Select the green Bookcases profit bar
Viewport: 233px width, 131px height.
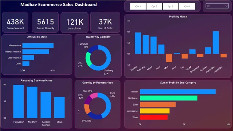pyautogui.click(x=169, y=98)
